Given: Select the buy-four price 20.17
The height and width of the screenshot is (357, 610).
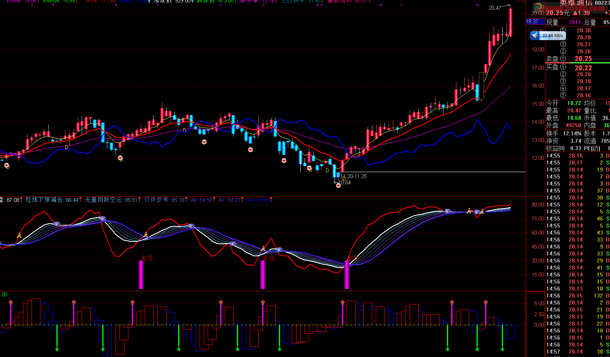Looking at the screenshot, I should click(x=584, y=88).
